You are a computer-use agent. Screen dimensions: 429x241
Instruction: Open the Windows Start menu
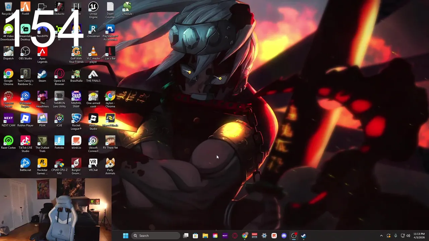point(125,236)
